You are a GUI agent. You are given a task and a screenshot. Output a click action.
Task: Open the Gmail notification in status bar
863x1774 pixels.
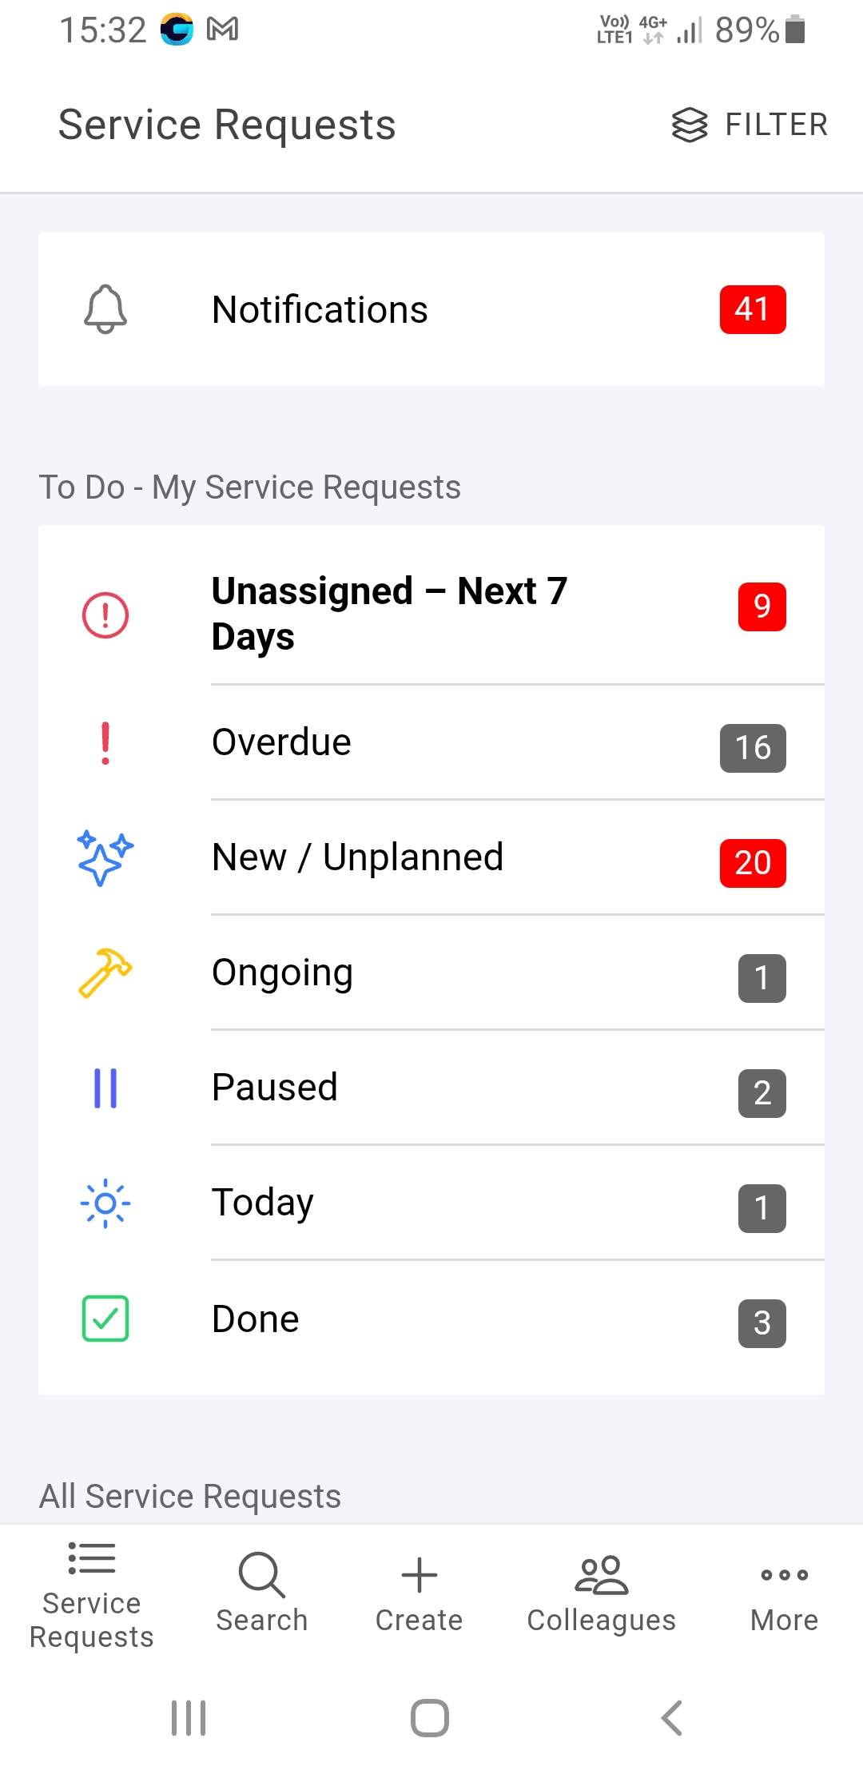point(222,30)
